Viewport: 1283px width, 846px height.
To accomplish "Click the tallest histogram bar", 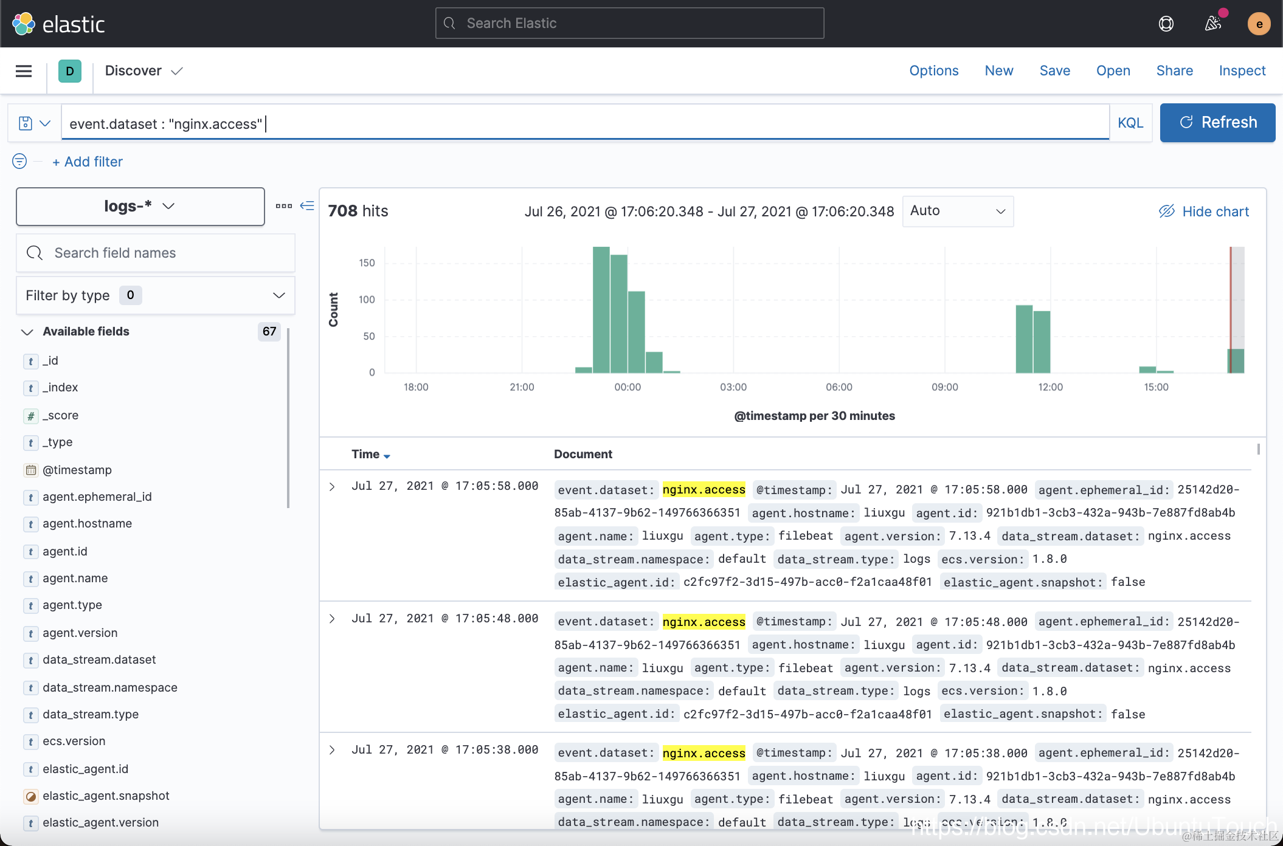I will tap(601, 309).
